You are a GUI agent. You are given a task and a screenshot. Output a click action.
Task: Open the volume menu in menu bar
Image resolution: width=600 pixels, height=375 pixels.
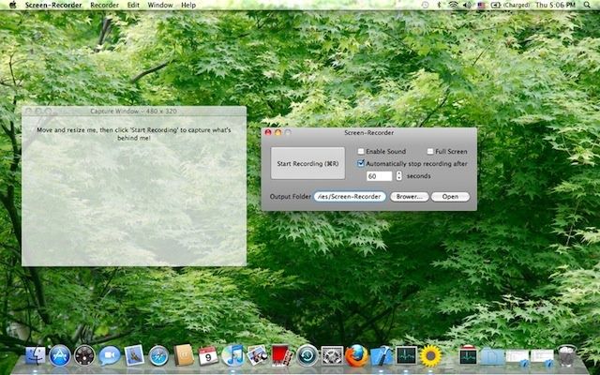(469, 5)
